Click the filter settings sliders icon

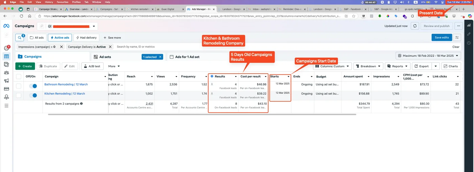(457, 38)
